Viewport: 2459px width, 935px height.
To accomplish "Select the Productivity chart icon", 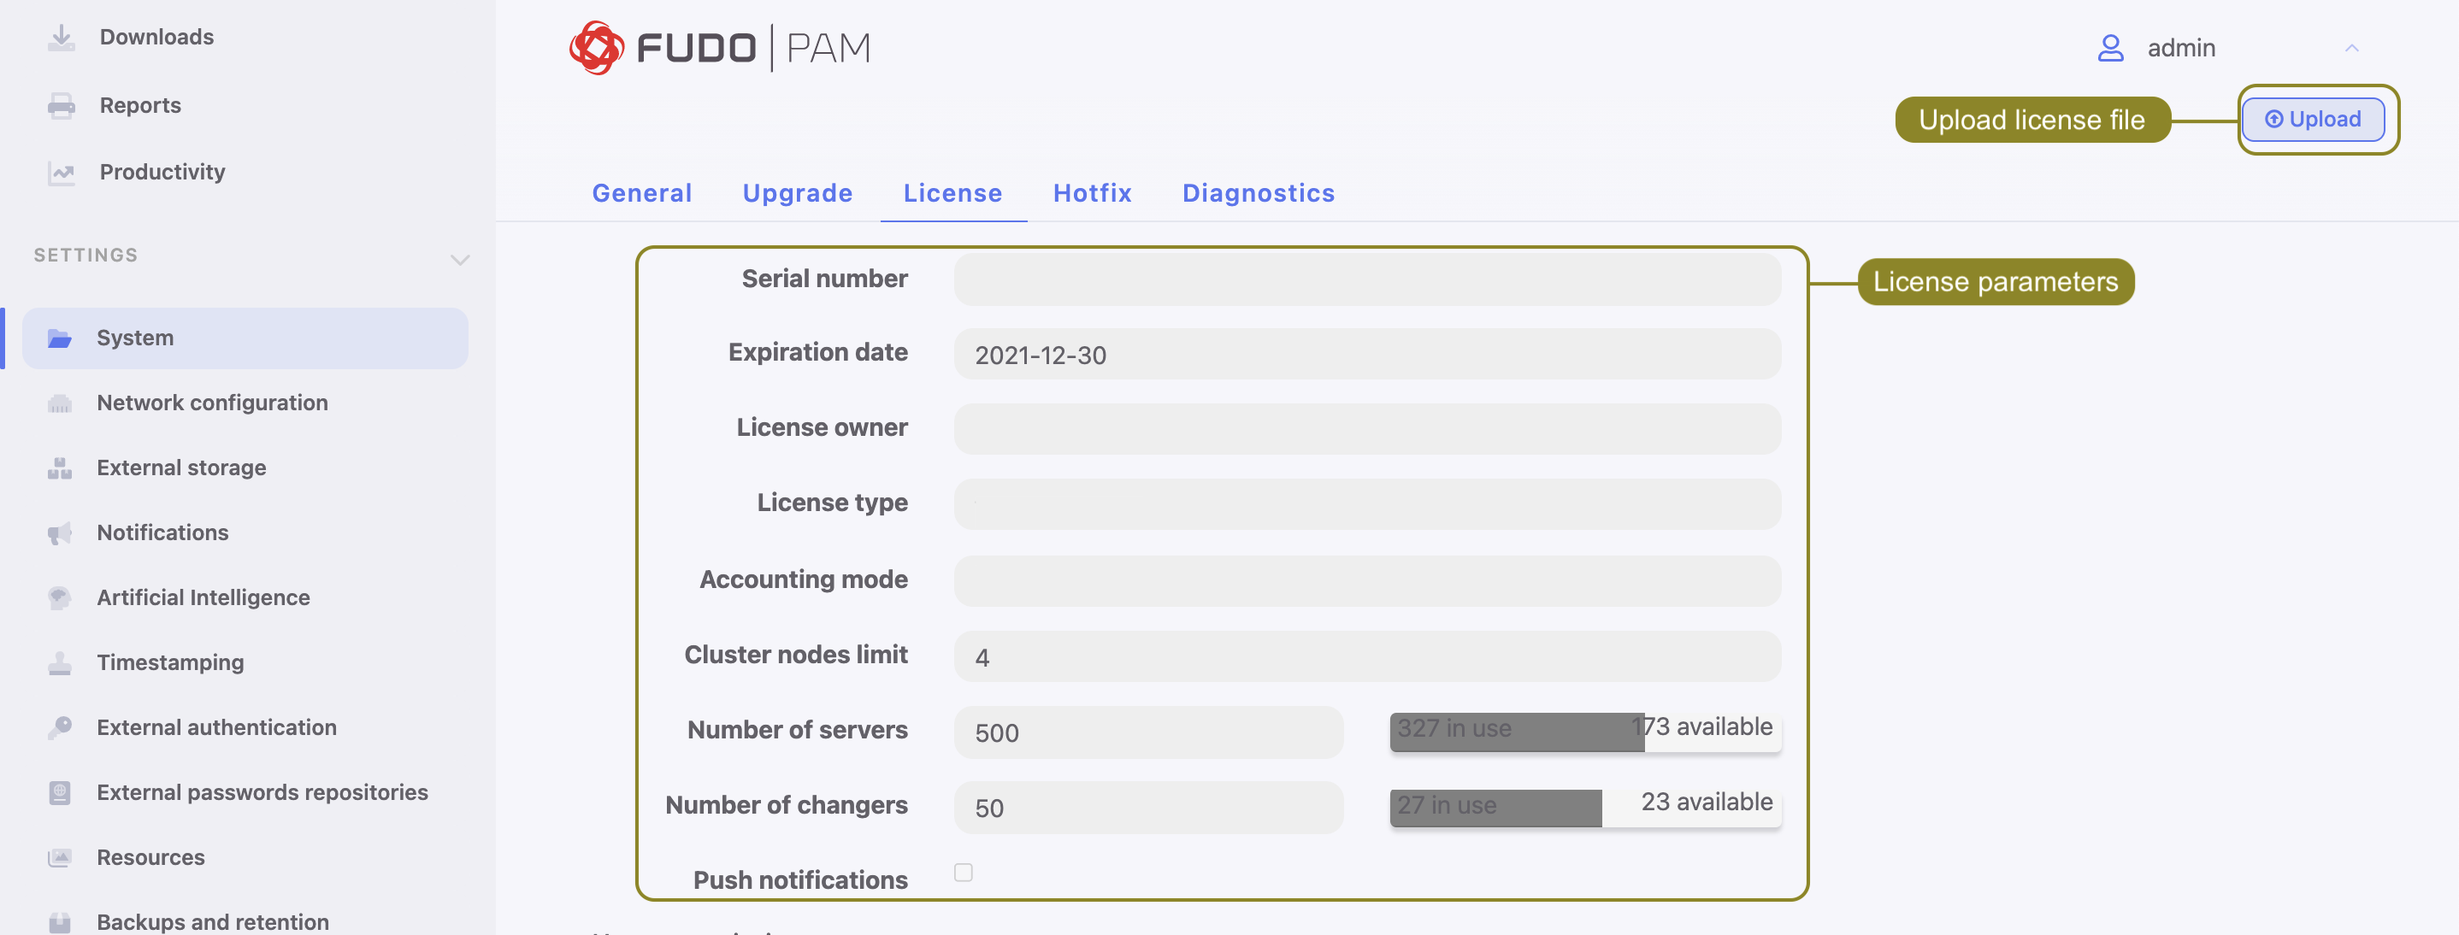I will (x=61, y=173).
